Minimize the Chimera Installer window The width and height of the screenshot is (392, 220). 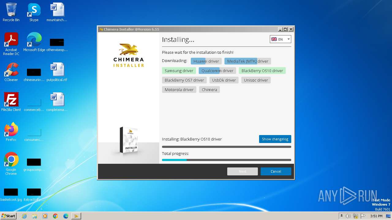click(280, 29)
